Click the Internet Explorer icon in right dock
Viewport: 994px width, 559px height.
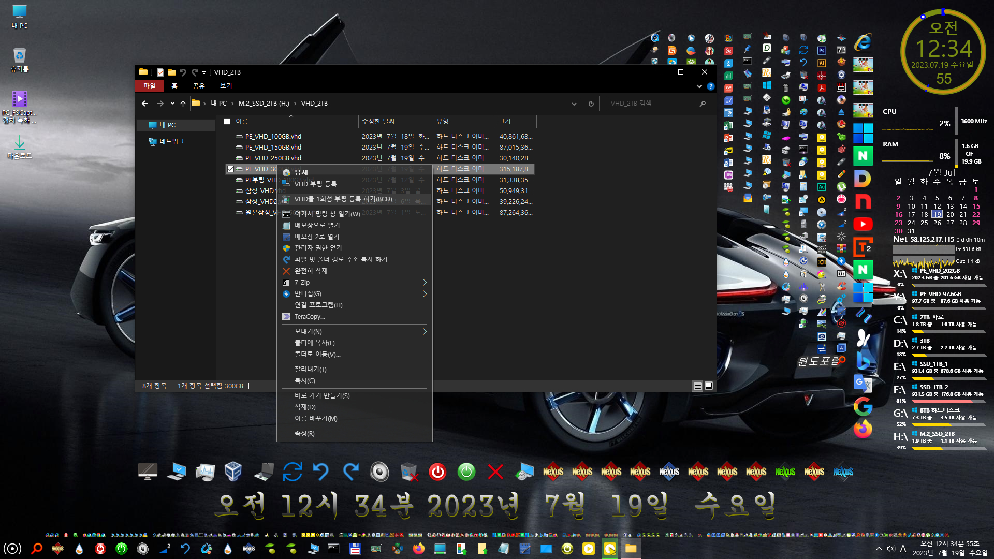coord(863,42)
